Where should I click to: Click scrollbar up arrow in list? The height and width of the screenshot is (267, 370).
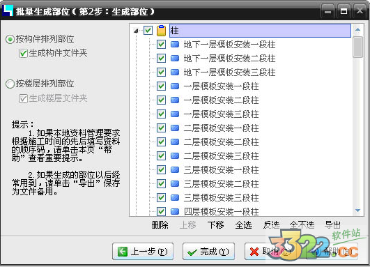[x=357, y=29]
